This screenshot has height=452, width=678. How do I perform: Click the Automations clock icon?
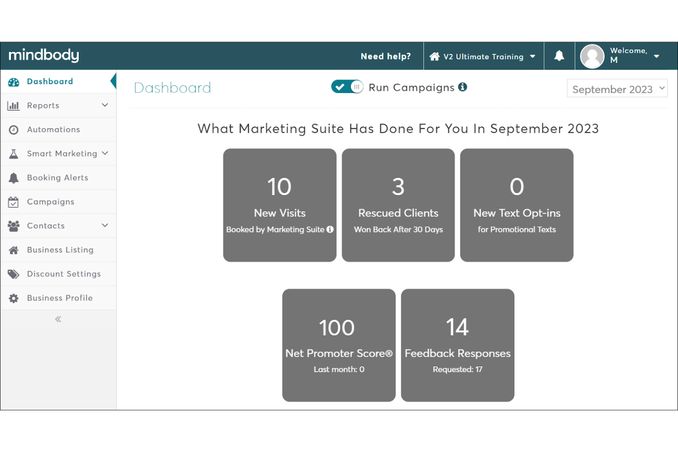[14, 130]
